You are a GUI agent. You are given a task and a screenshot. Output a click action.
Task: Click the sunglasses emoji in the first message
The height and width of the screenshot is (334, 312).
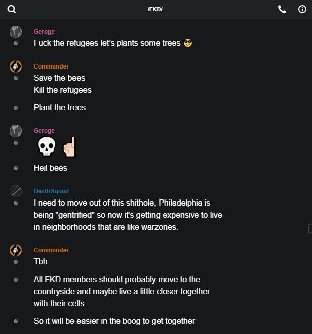(x=188, y=43)
